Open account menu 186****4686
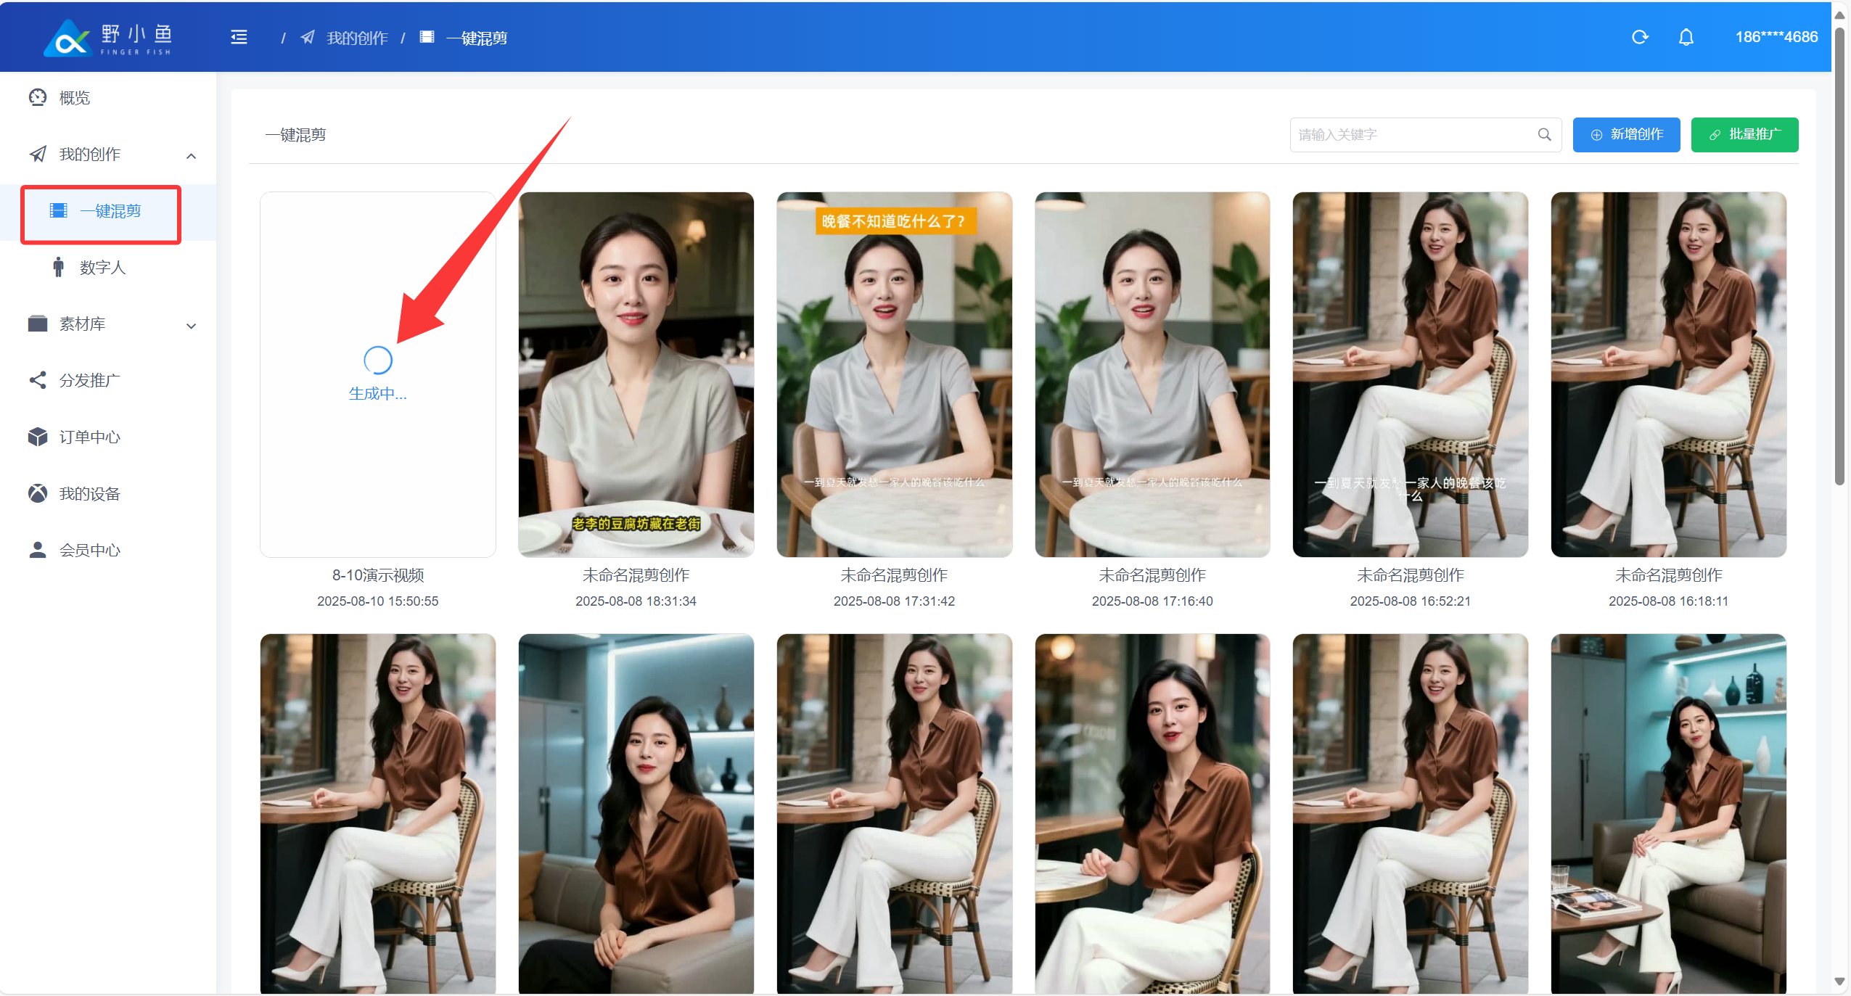This screenshot has width=1851, height=996. [1776, 37]
